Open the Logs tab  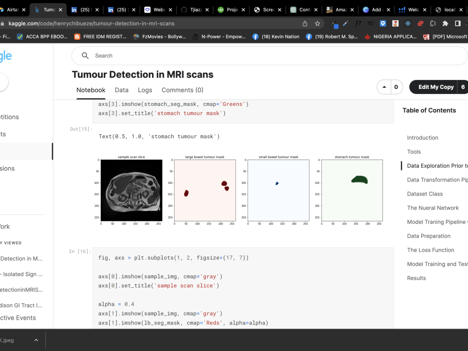[145, 90]
